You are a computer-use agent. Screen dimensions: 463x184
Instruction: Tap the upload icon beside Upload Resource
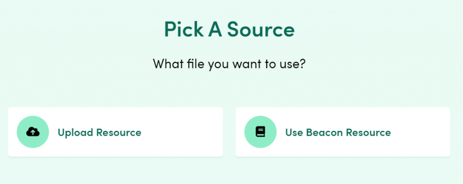pos(33,132)
